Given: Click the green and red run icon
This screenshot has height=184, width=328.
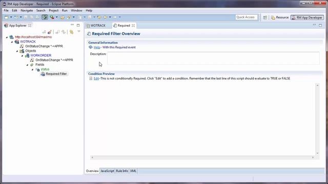Looking at the screenshot, I should point(52,17).
